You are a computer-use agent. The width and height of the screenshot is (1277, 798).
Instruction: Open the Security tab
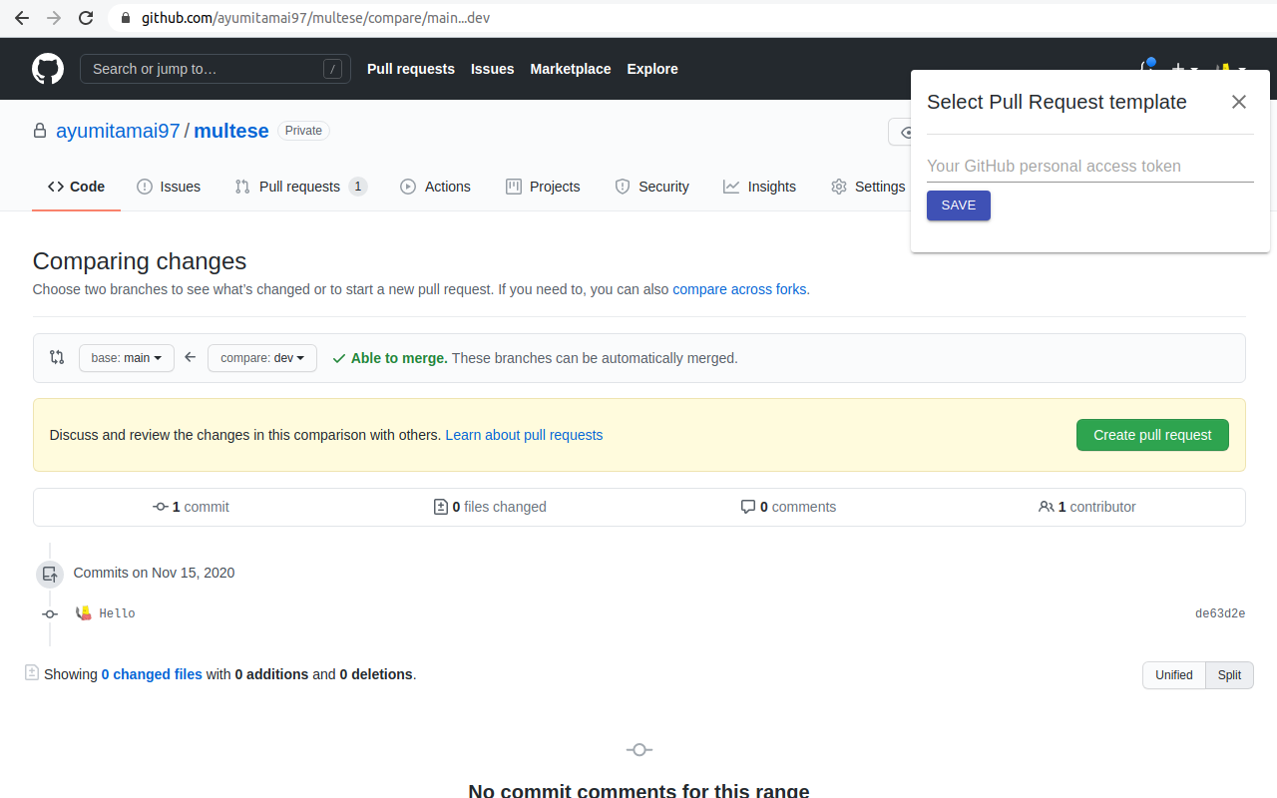[x=651, y=187]
